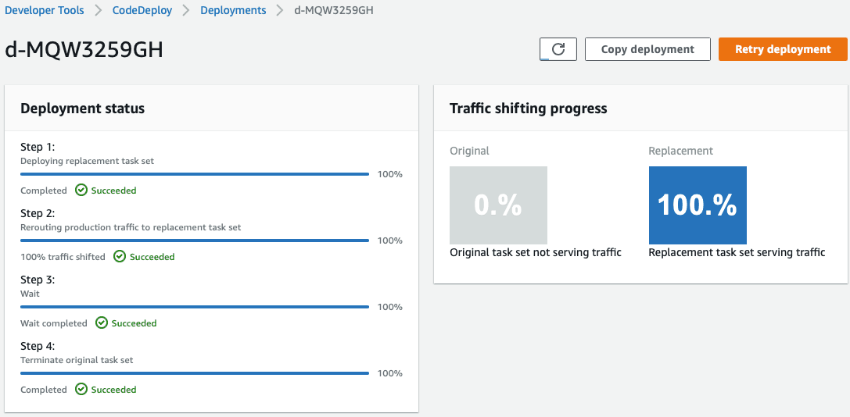The width and height of the screenshot is (850, 417).
Task: Navigate to Deployments breadcrumb
Action: point(233,10)
